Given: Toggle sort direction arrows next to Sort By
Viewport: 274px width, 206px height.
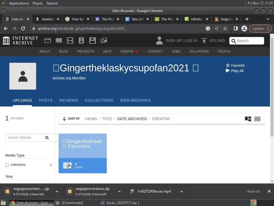Looking at the screenshot, I should point(64,119).
